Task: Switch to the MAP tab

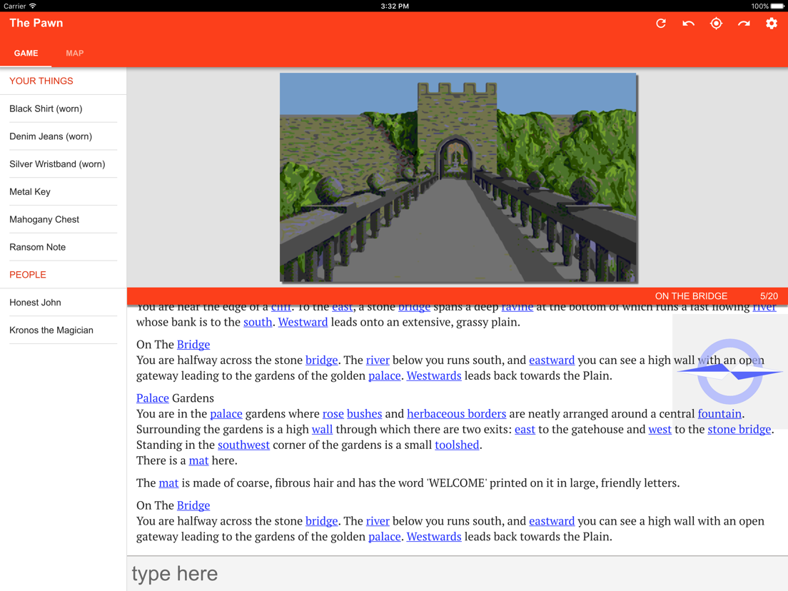Action: pos(75,54)
